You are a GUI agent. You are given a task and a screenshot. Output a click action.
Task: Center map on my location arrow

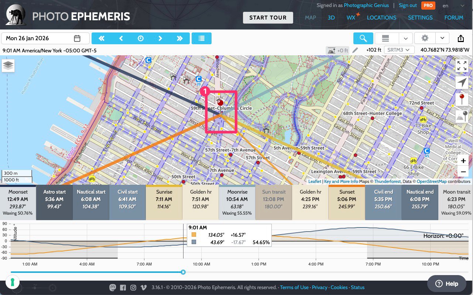462,83
